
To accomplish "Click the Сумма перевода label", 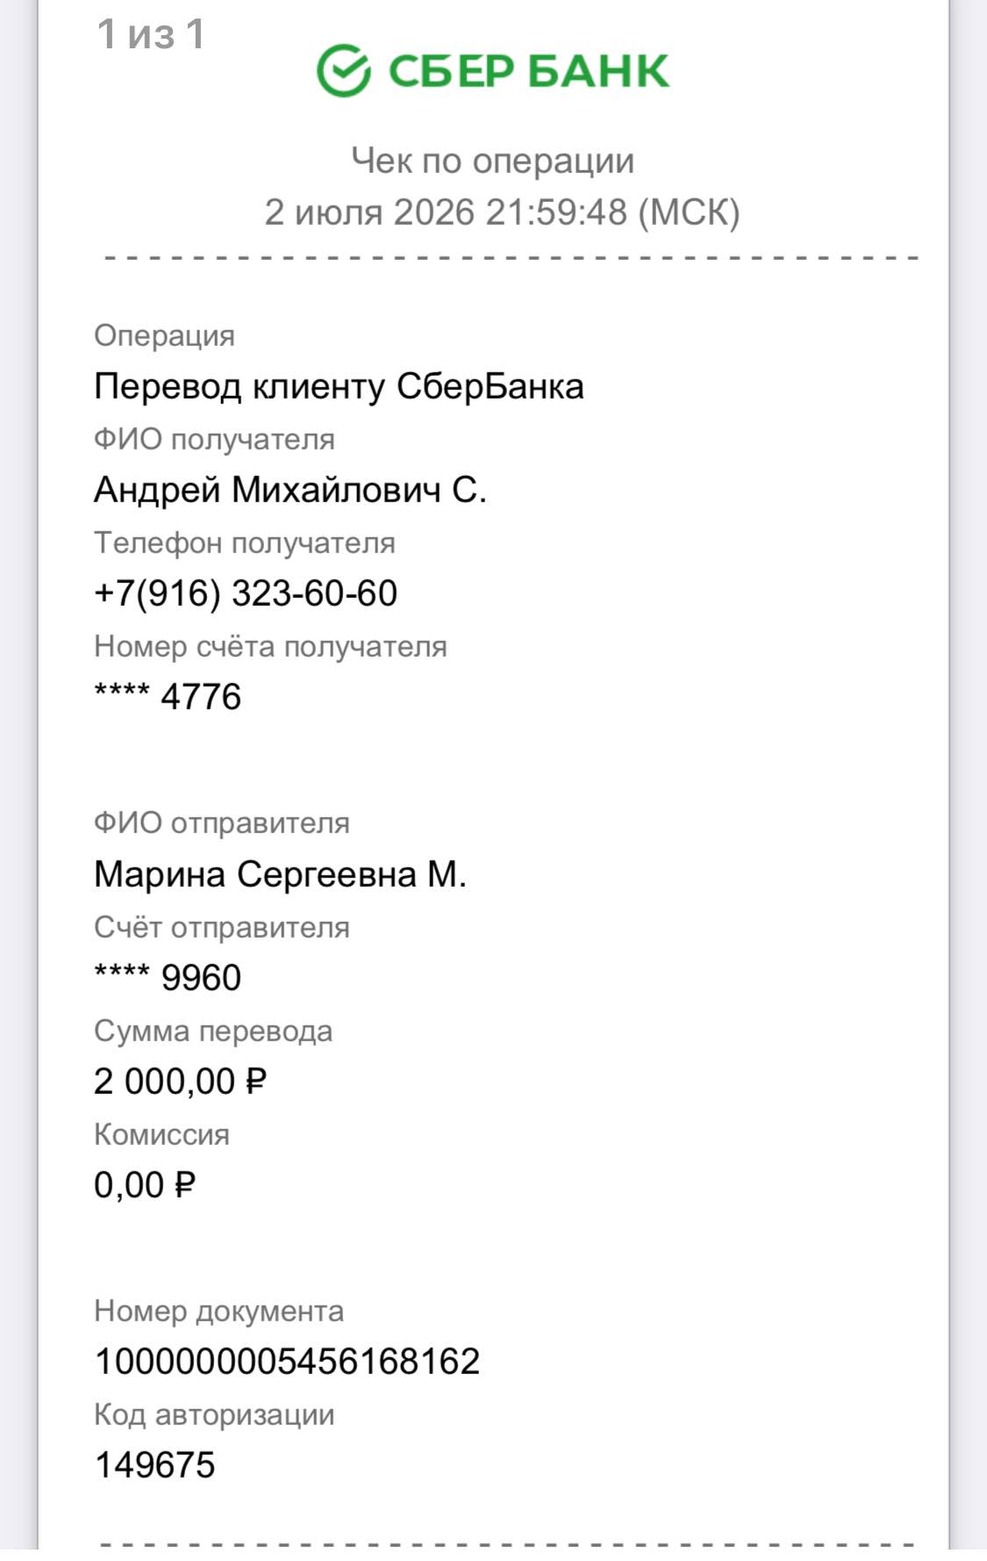I will pyautogui.click(x=213, y=1031).
